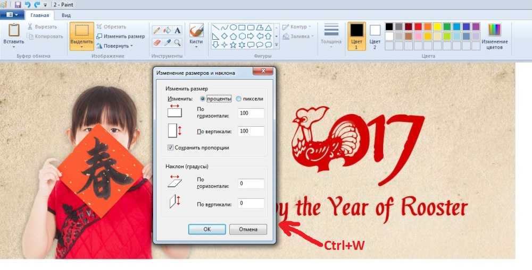532x270 pixels.
Task: Select the Text tool
Action: (177, 30)
